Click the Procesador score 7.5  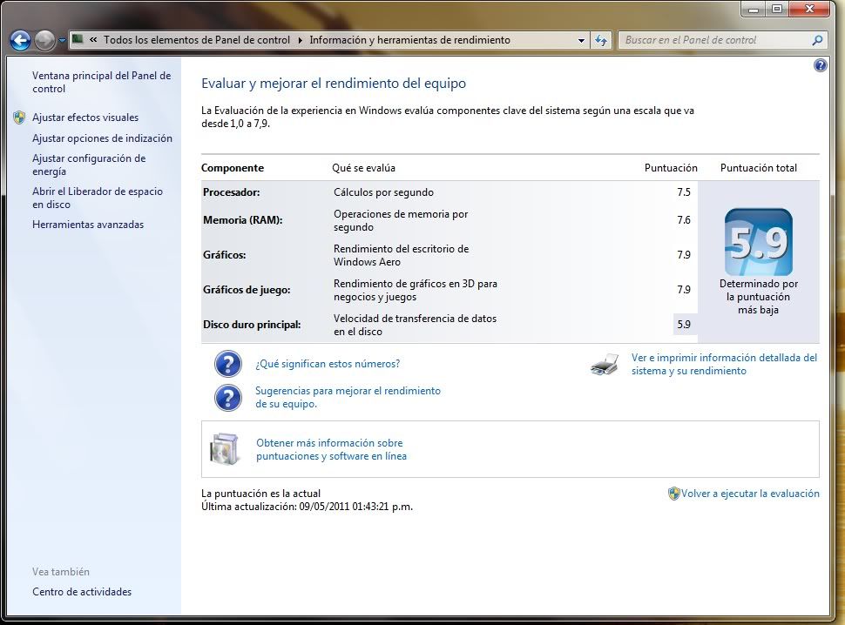click(683, 192)
